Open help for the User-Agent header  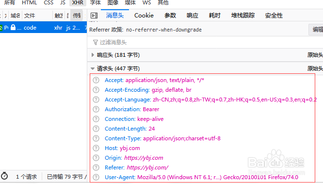coord(96,177)
